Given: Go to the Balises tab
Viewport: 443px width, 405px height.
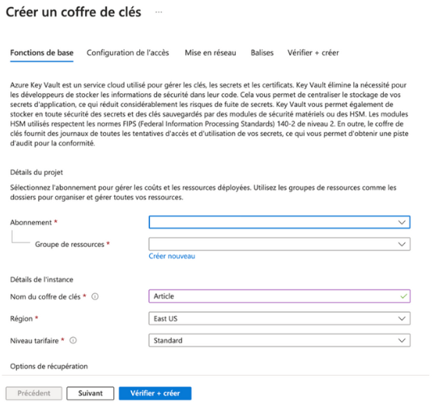Looking at the screenshot, I should pyautogui.click(x=262, y=53).
